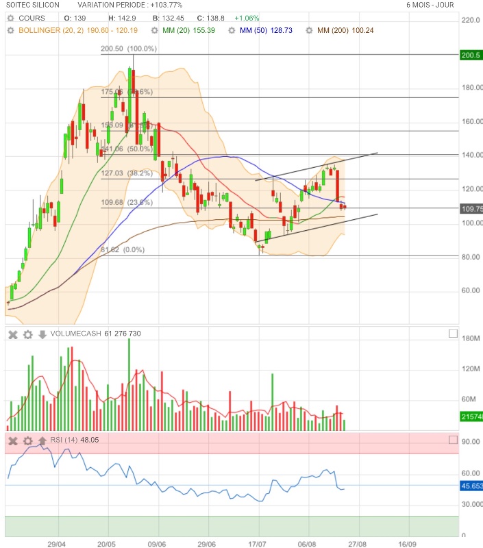This screenshot has height=548, width=483.
Task: Click the 06/08 date axis label
Action: [x=307, y=544]
